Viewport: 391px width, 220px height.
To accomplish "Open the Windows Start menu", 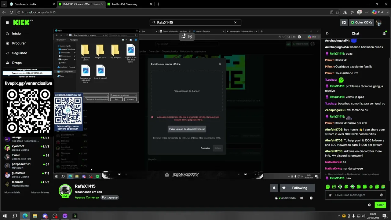I will (x=5, y=216).
